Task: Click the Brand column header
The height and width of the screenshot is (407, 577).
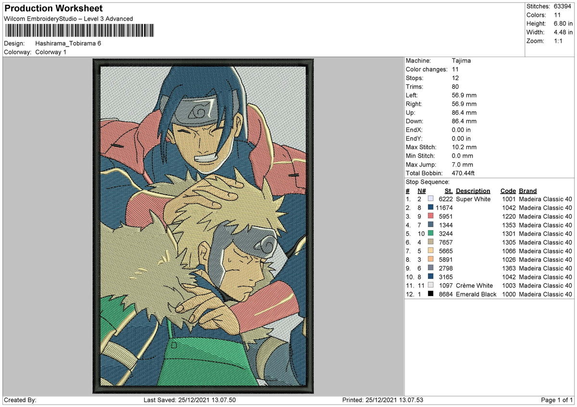Action: (527, 191)
